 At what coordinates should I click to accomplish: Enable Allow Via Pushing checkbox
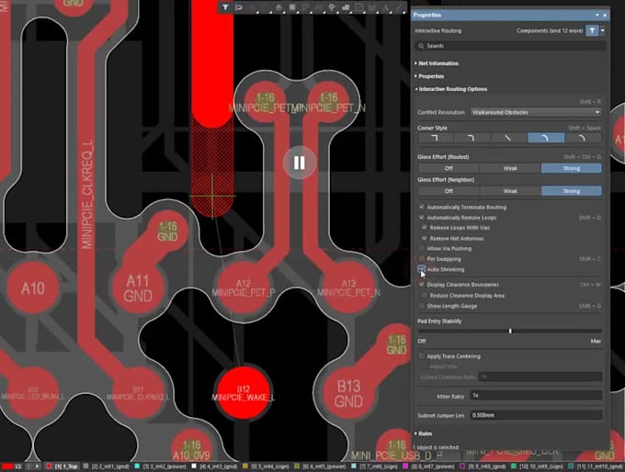421,249
